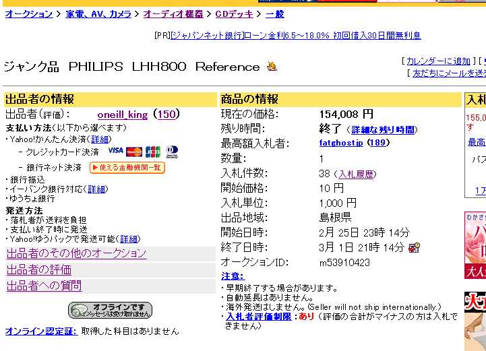This screenshot has height=351, width=486.
Task: Open the 注意 link
Action: [x=233, y=276]
